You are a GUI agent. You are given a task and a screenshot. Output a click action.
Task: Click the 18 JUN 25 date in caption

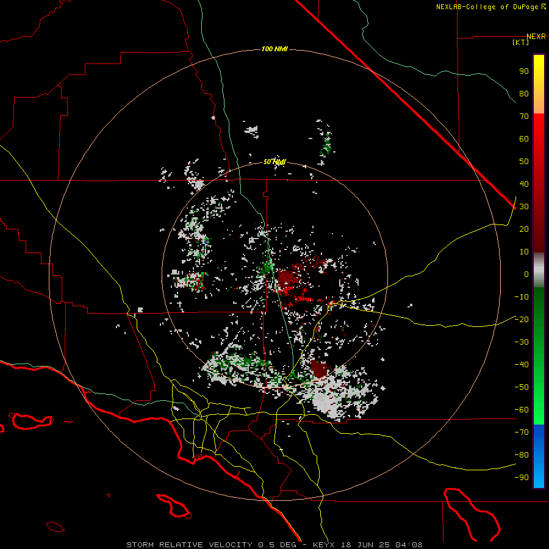pyautogui.click(x=365, y=545)
